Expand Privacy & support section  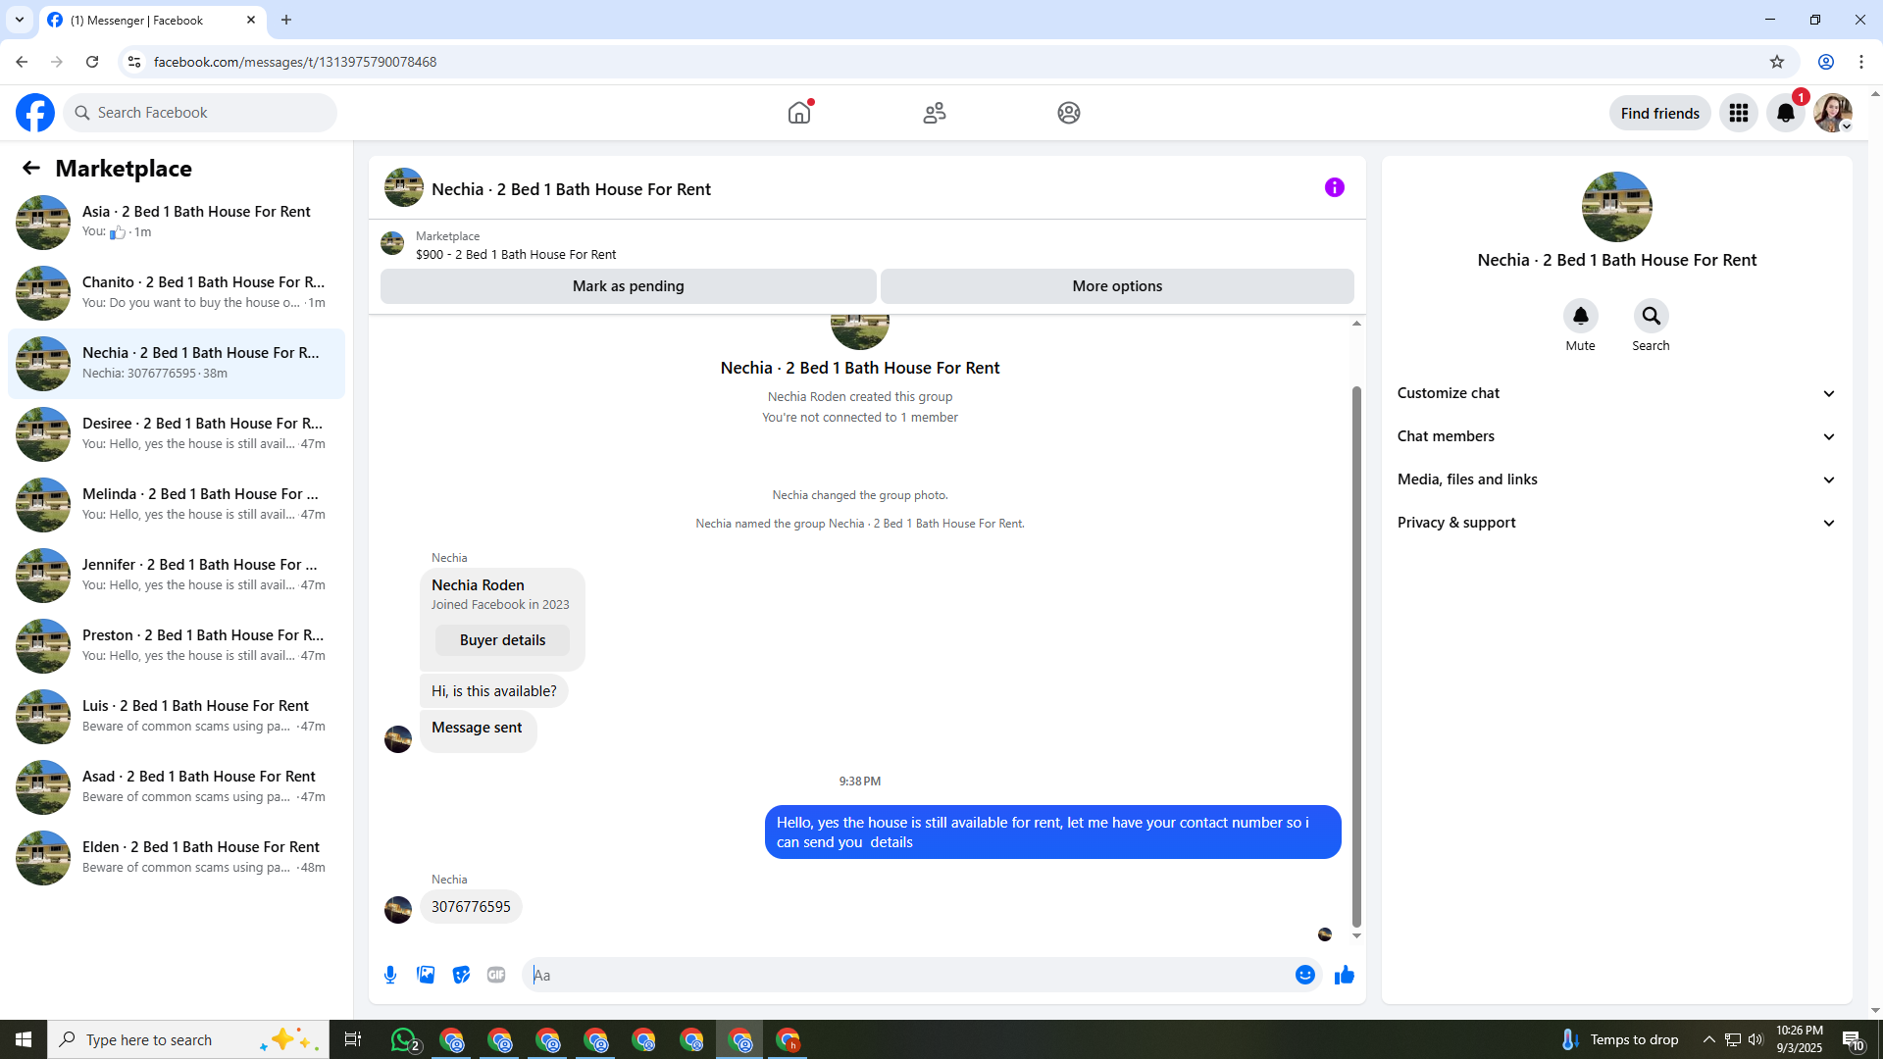coord(1617,523)
